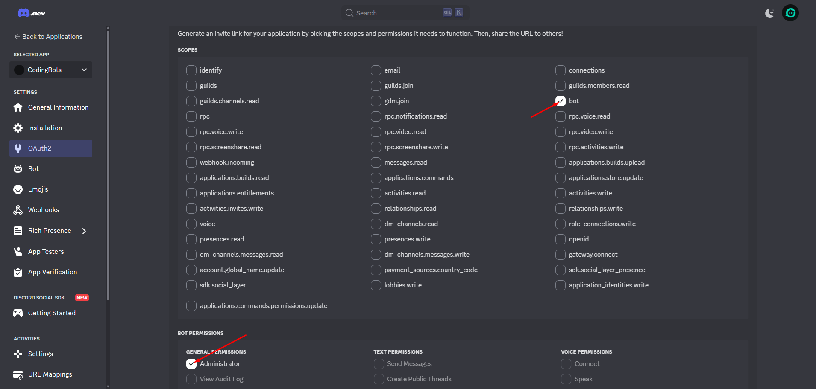Click the Installation gear icon

[x=18, y=128]
